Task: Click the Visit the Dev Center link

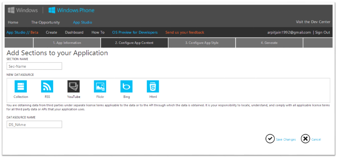Action: [313, 22]
